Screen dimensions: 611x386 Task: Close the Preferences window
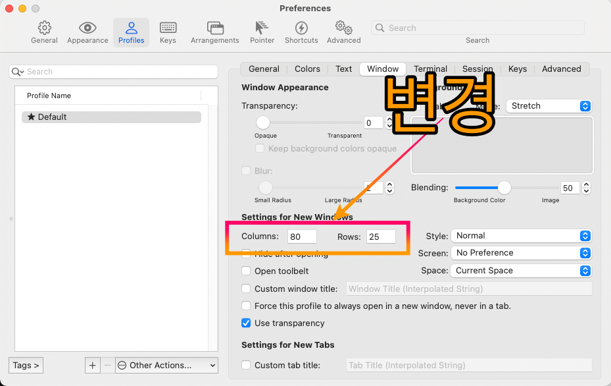click(9, 8)
